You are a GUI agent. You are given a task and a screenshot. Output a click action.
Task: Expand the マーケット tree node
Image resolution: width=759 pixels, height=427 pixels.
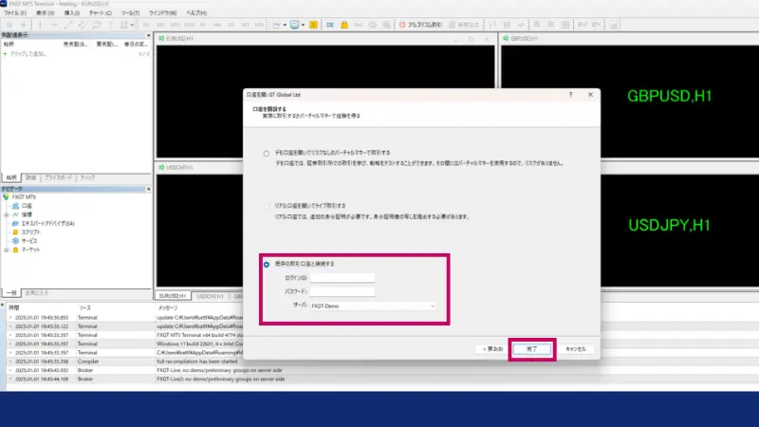6,248
